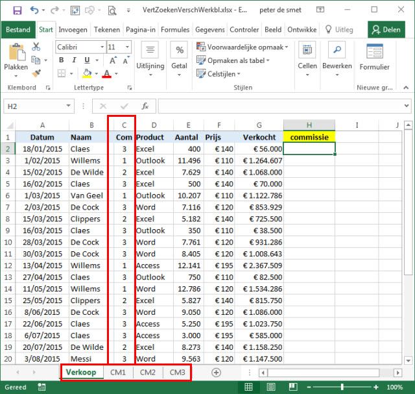The width and height of the screenshot is (415, 394).
Task: Increase the font size
Action: click(113, 60)
